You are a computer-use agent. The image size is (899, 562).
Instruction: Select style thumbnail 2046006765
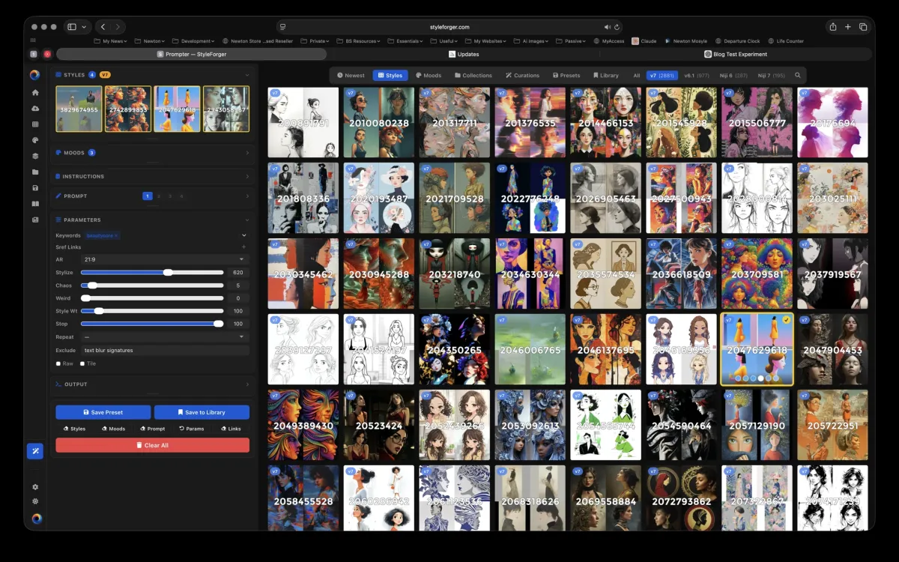530,349
